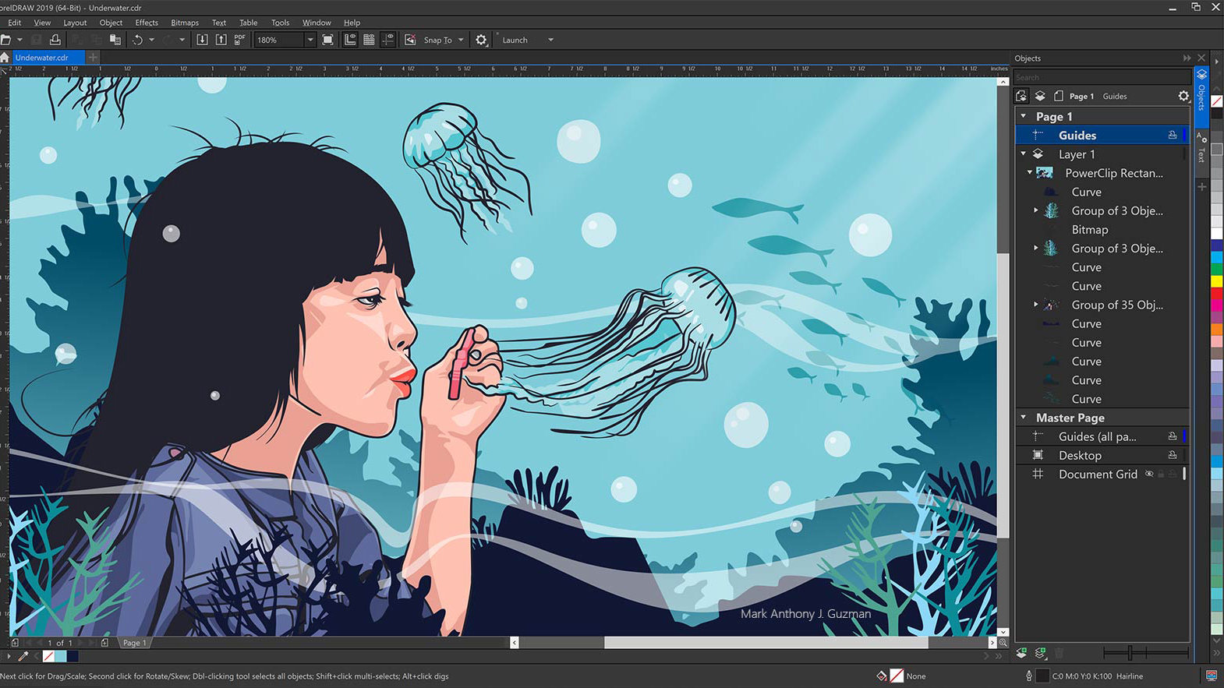Click New Layer icon in Objects panel
Viewport: 1224px width, 688px height.
[x=1021, y=653]
